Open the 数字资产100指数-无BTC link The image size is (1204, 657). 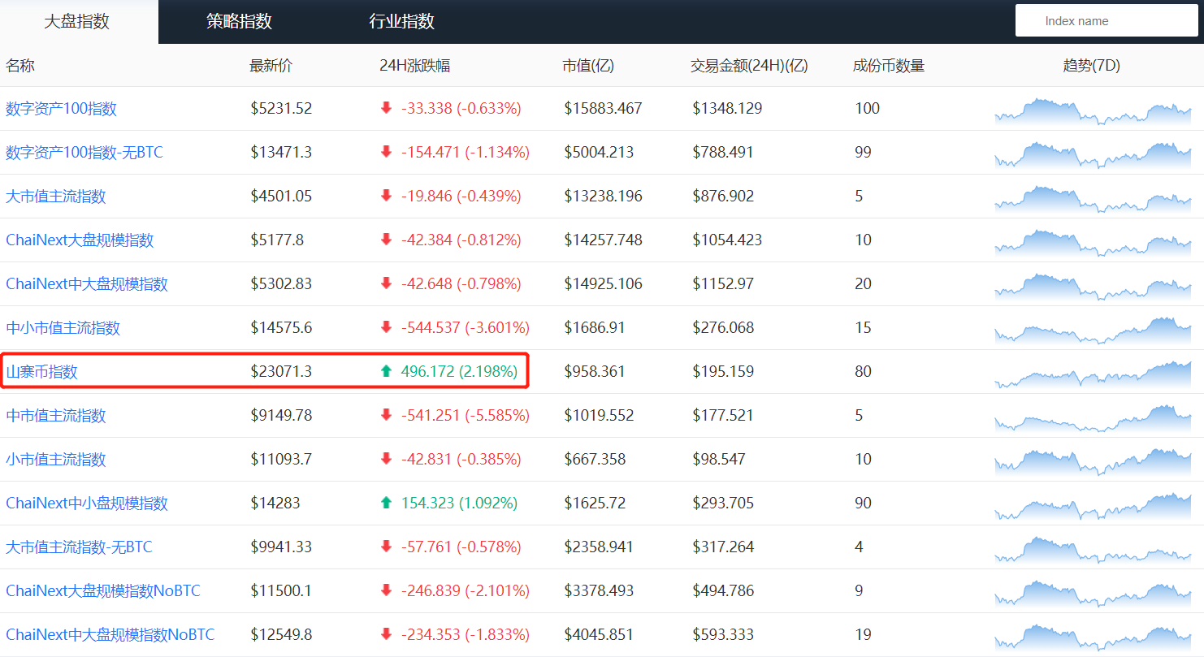(x=84, y=153)
